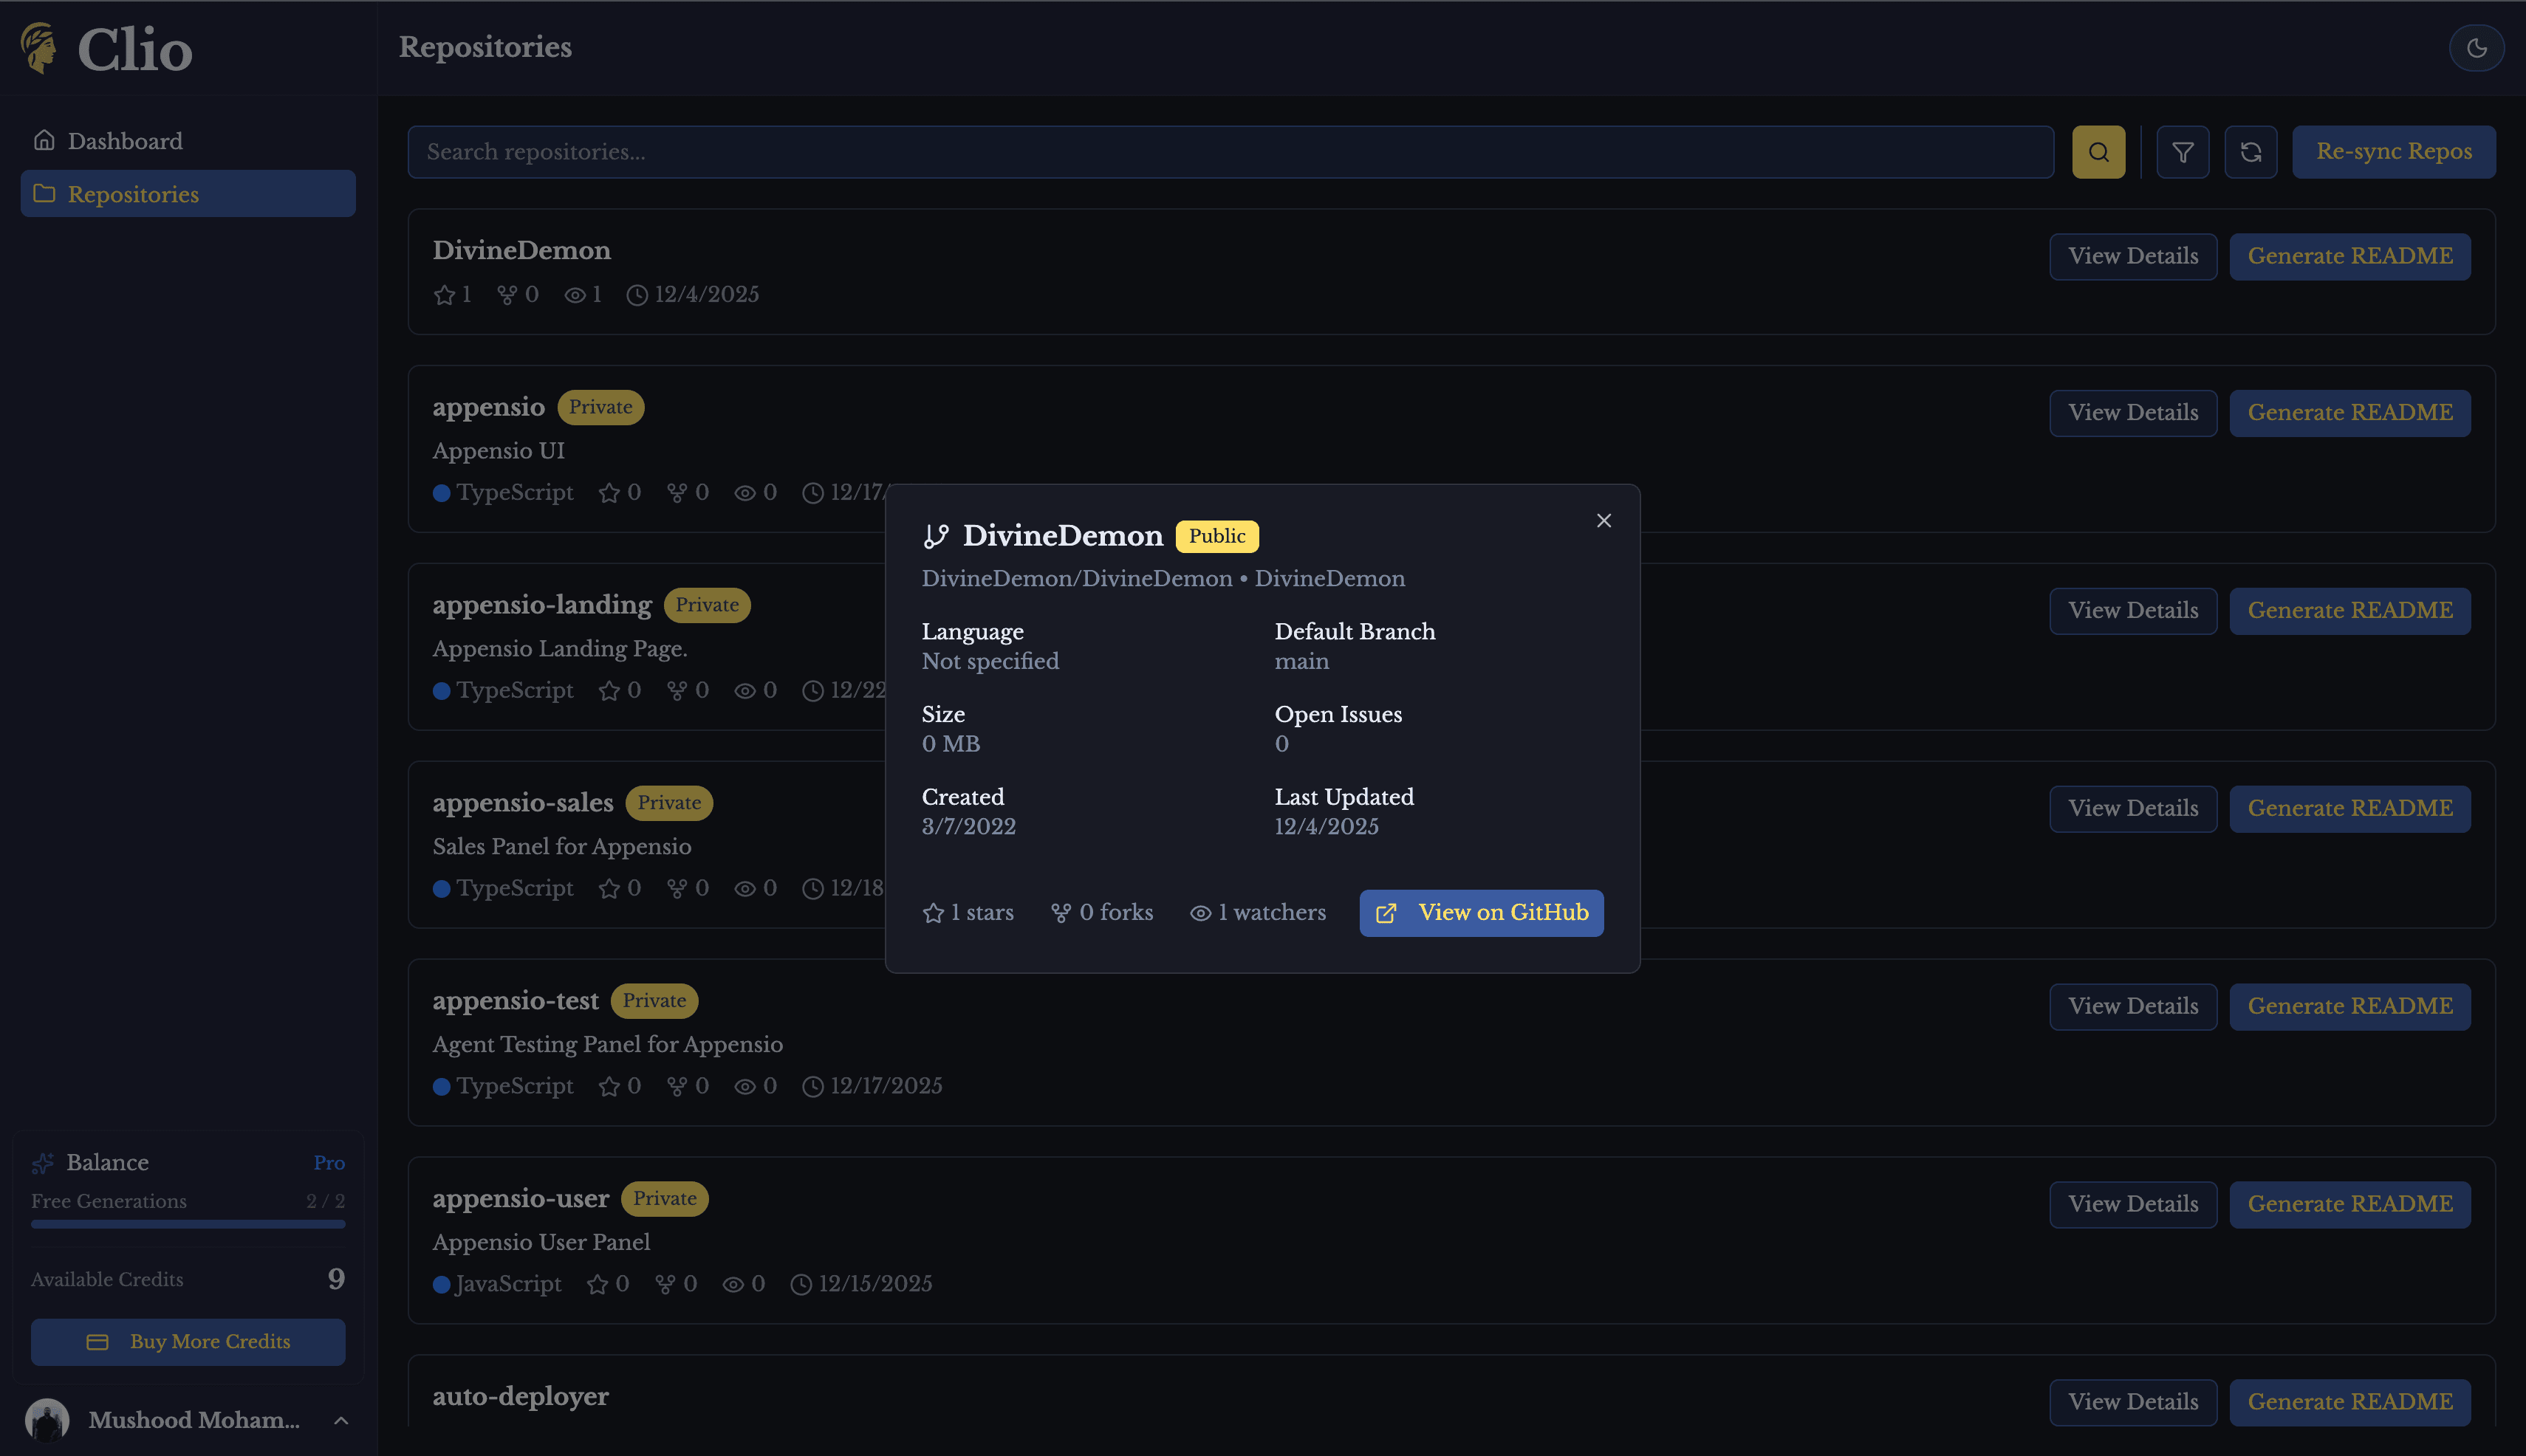Open View on GitHub for DivineDemon

coord(1482,912)
